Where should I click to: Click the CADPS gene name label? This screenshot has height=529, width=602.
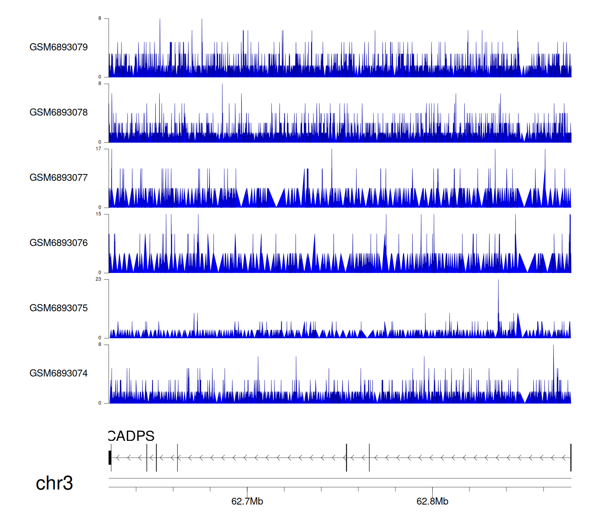click(131, 436)
